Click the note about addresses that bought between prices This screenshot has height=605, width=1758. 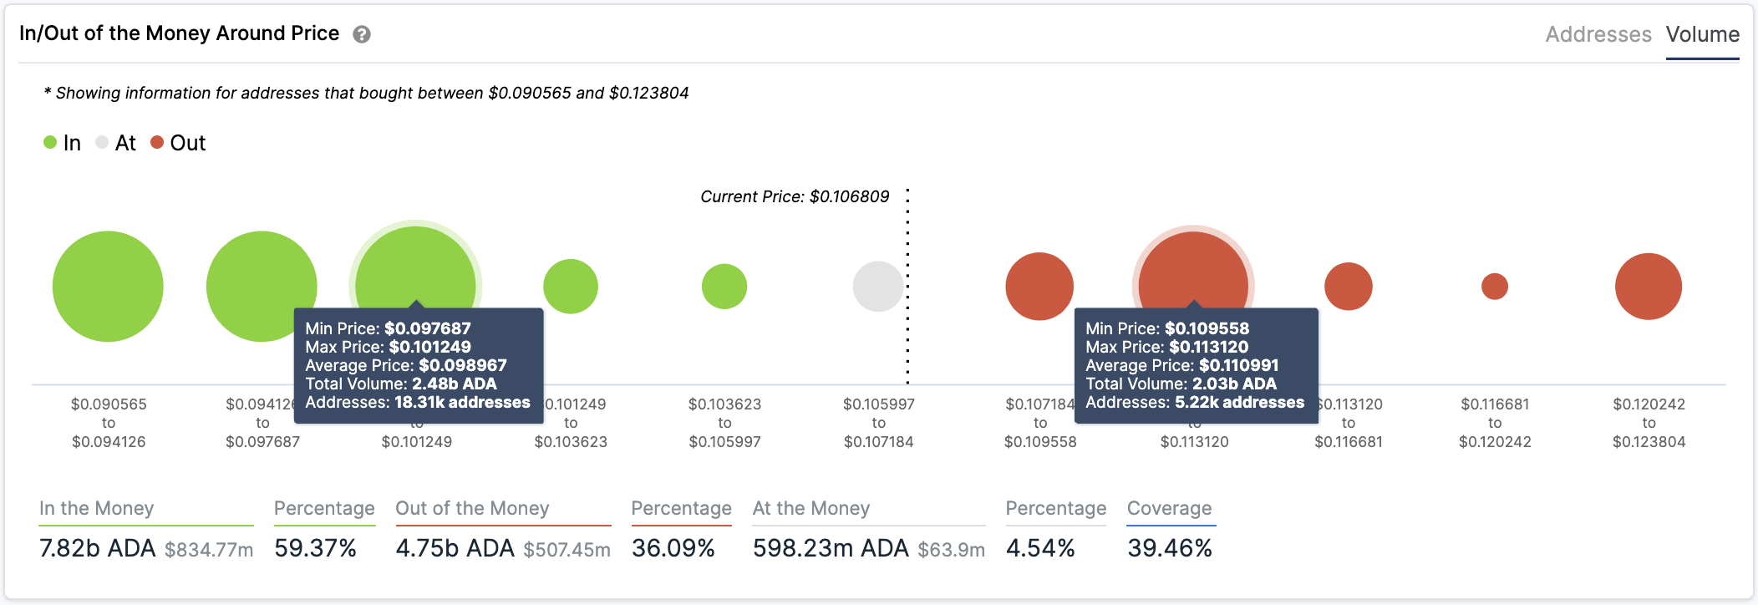(x=366, y=93)
